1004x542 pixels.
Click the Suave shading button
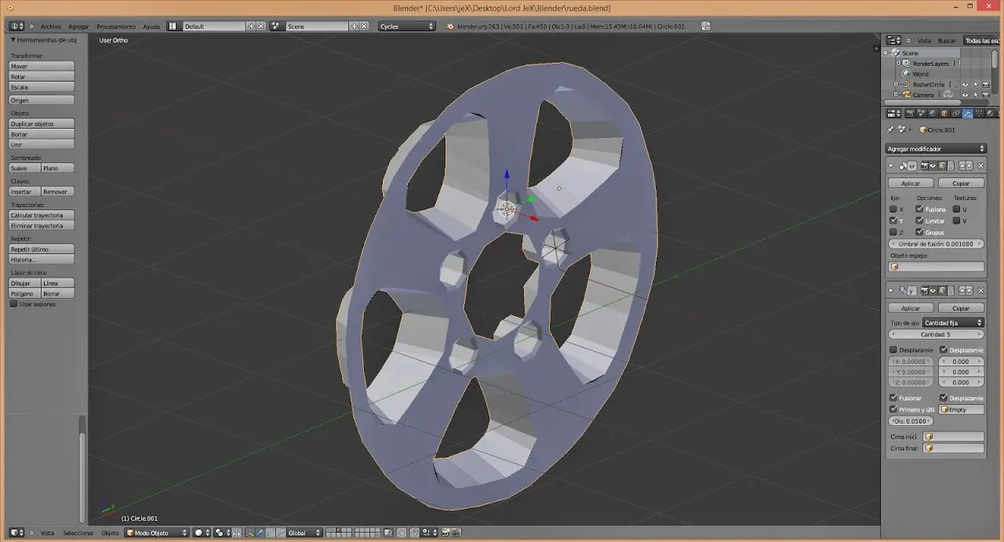click(24, 168)
